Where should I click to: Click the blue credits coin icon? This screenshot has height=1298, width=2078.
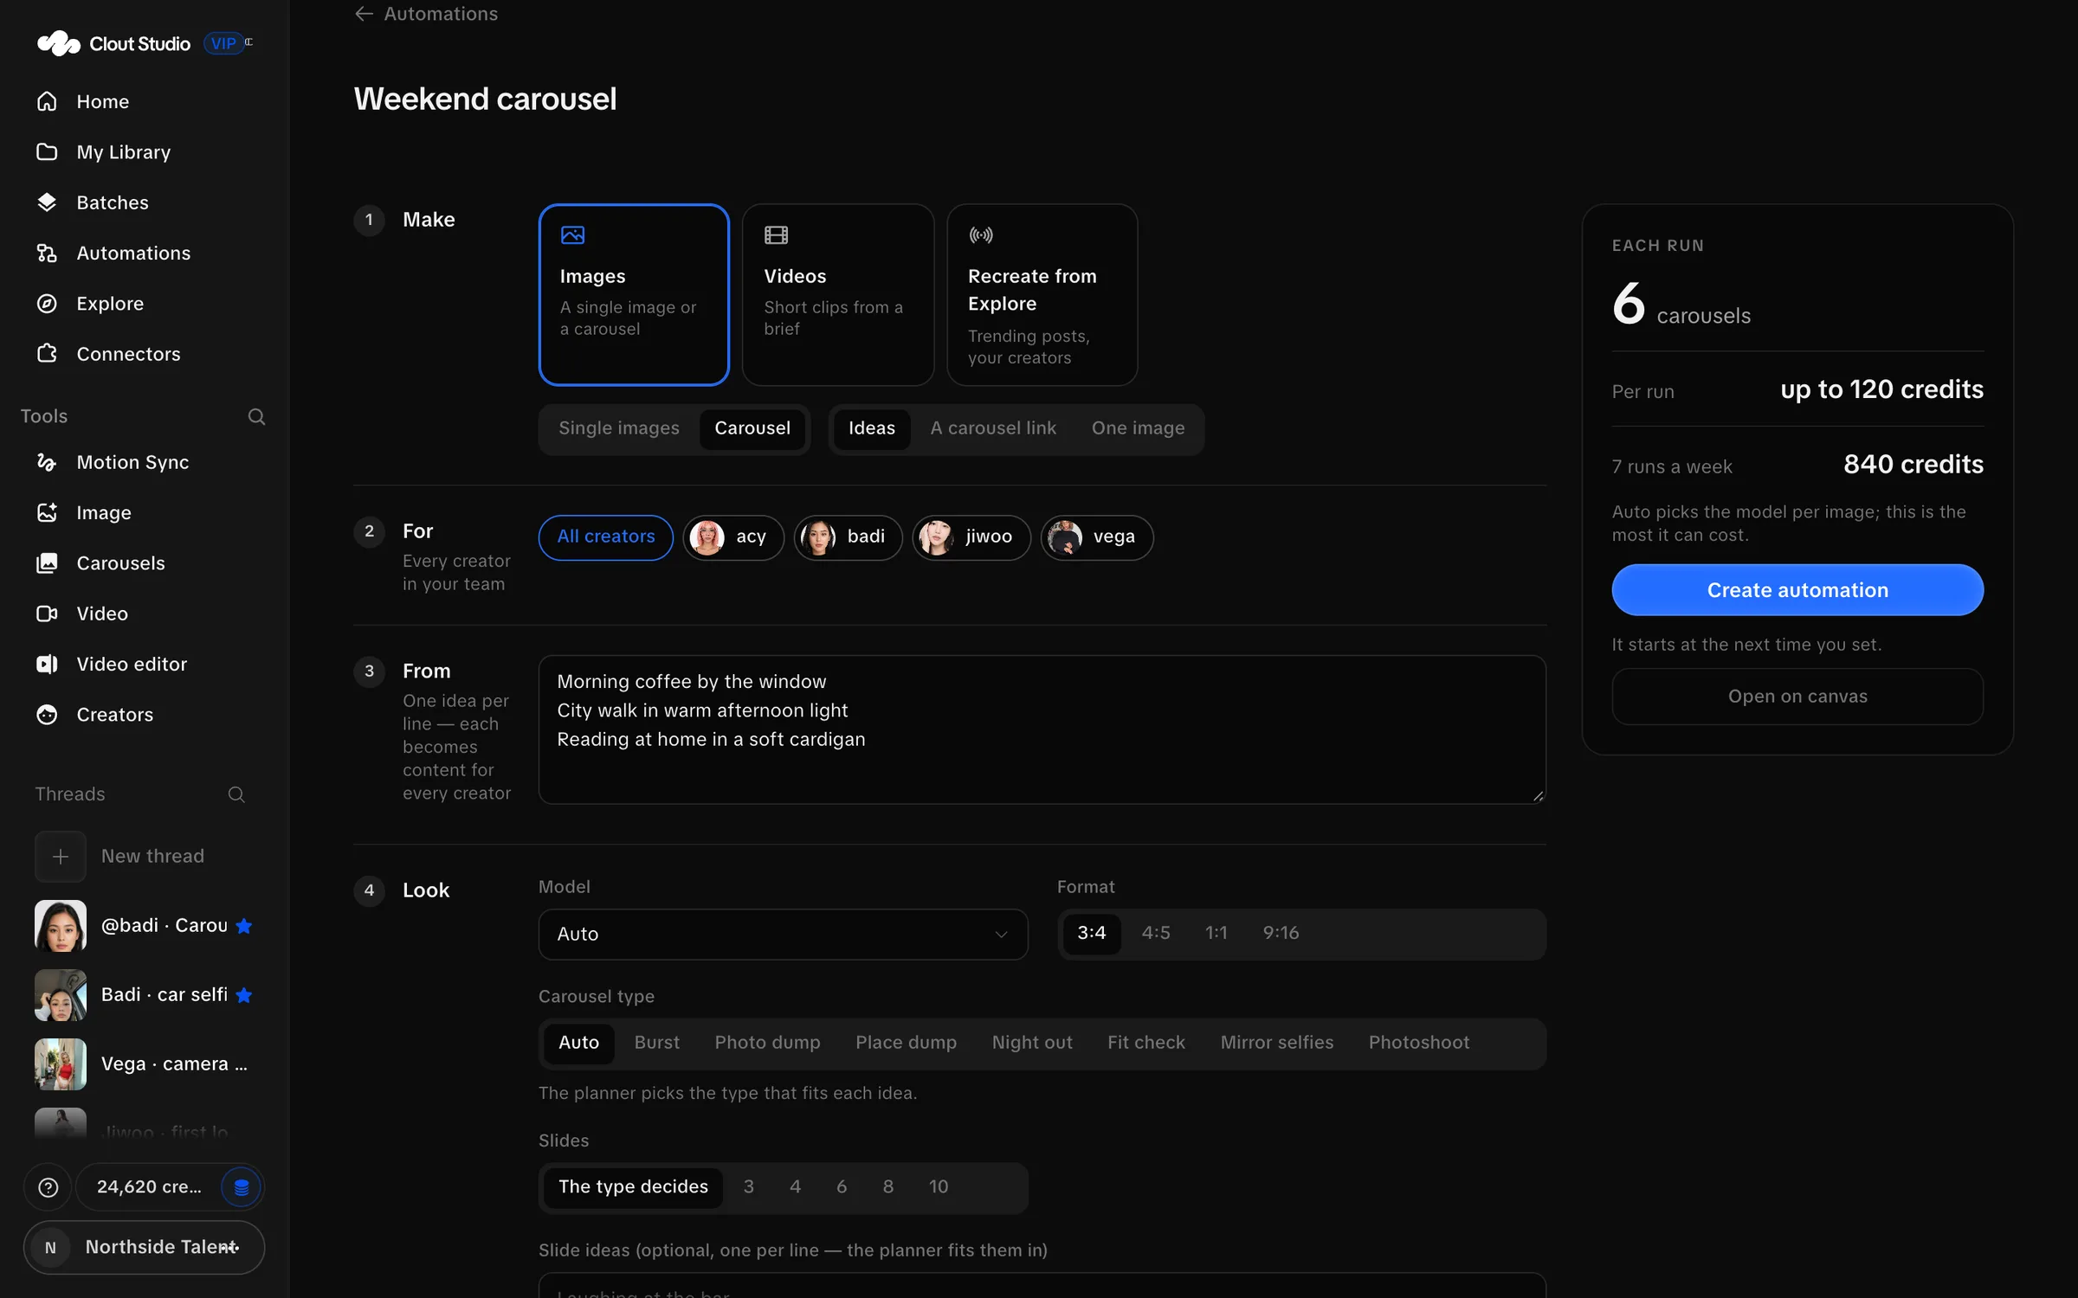[x=242, y=1187]
